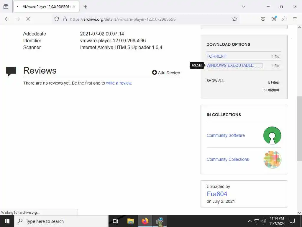The width and height of the screenshot is (302, 227).
Task: Click the Addeddate value 2021-07-02 09:07:14
Action: click(x=102, y=34)
